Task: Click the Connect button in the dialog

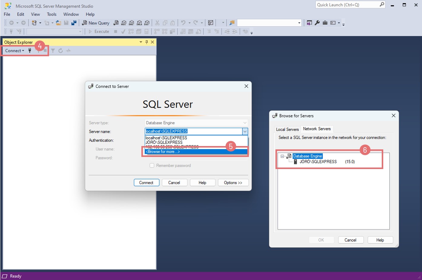Action: click(x=146, y=183)
